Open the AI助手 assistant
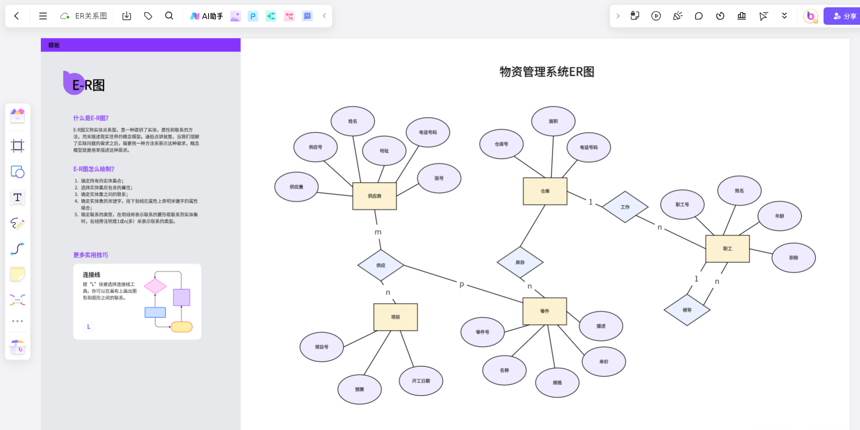 click(x=207, y=16)
